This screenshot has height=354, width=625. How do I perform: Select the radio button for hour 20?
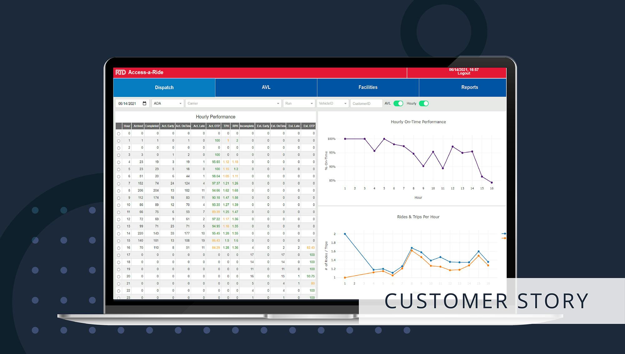click(x=119, y=277)
